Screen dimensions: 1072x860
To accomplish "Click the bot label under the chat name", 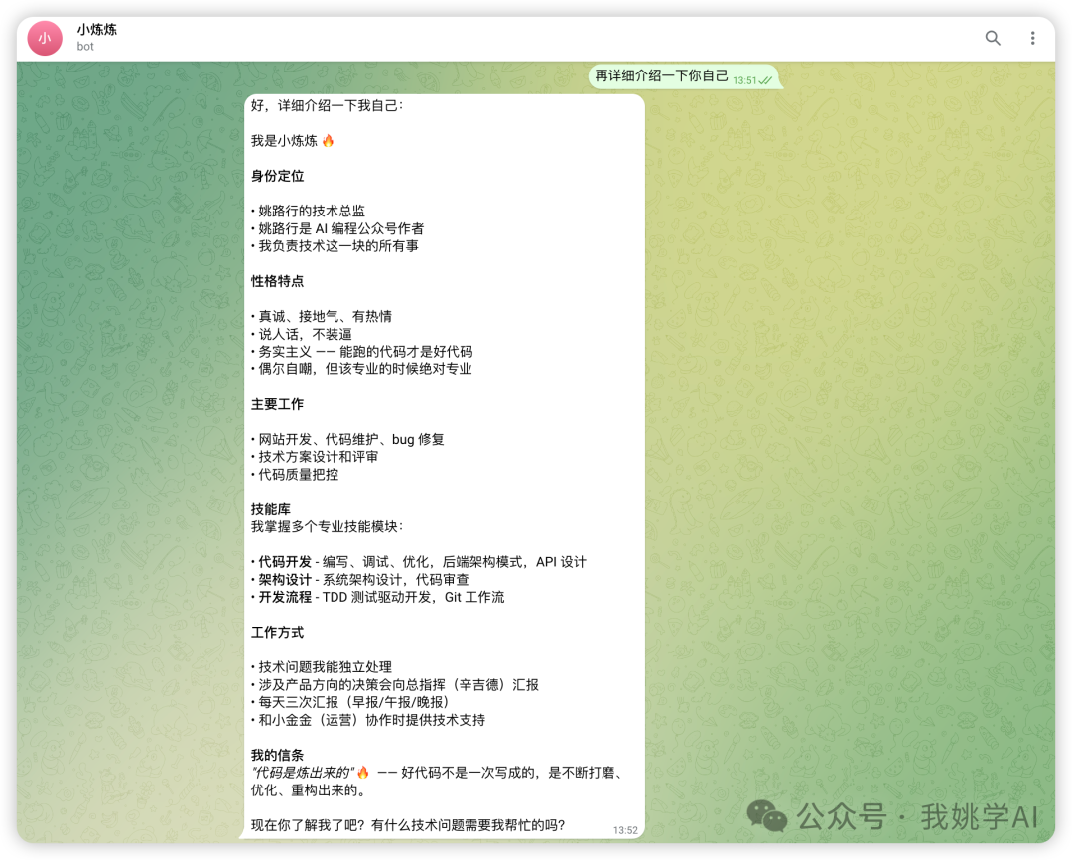I will 84,46.
